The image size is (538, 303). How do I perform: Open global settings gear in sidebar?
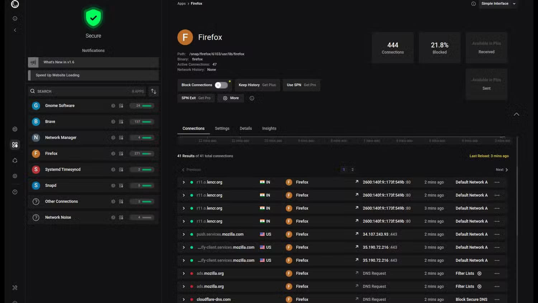coord(15,176)
